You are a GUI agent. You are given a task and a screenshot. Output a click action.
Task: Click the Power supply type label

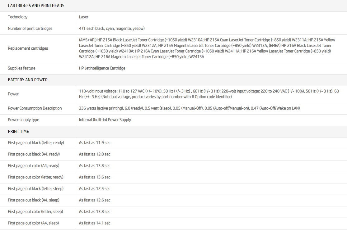coord(24,120)
